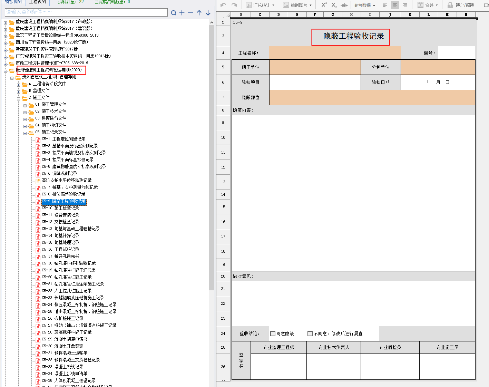The height and width of the screenshot is (387, 489).
Task: Click file icon of C5-20 钻孔灌注桩施工记录
Action: coord(38,278)
